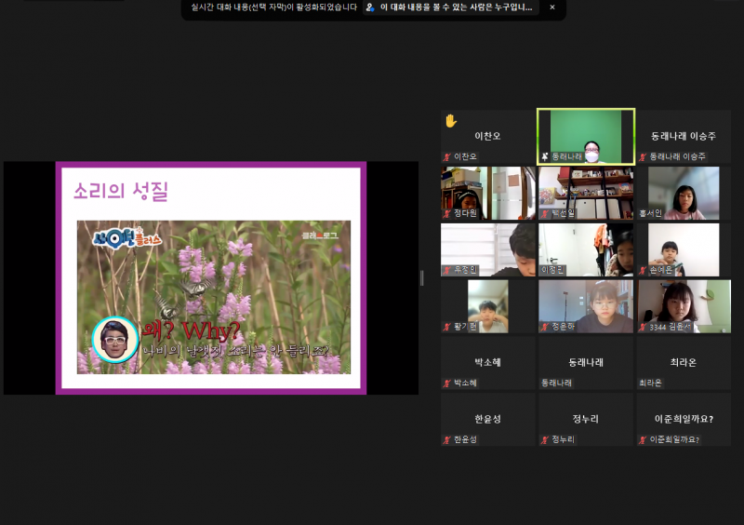Select 홍서인's video tile

(684, 193)
